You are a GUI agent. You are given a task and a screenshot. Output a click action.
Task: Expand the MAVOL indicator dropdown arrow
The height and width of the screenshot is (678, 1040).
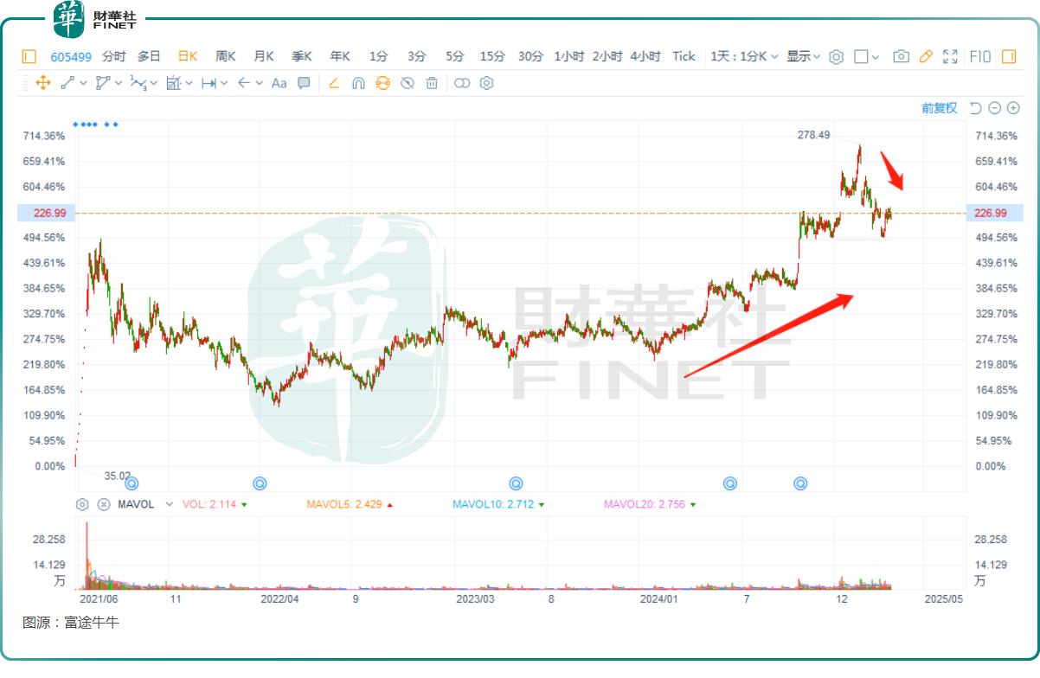(170, 504)
